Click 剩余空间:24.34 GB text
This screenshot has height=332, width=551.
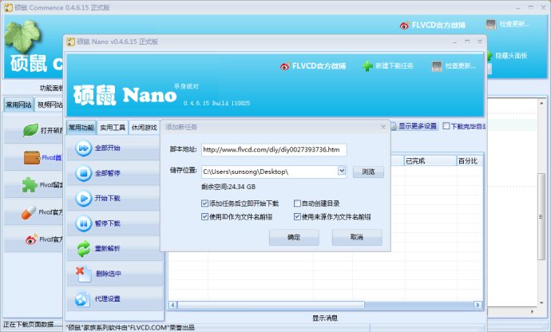pos(228,187)
